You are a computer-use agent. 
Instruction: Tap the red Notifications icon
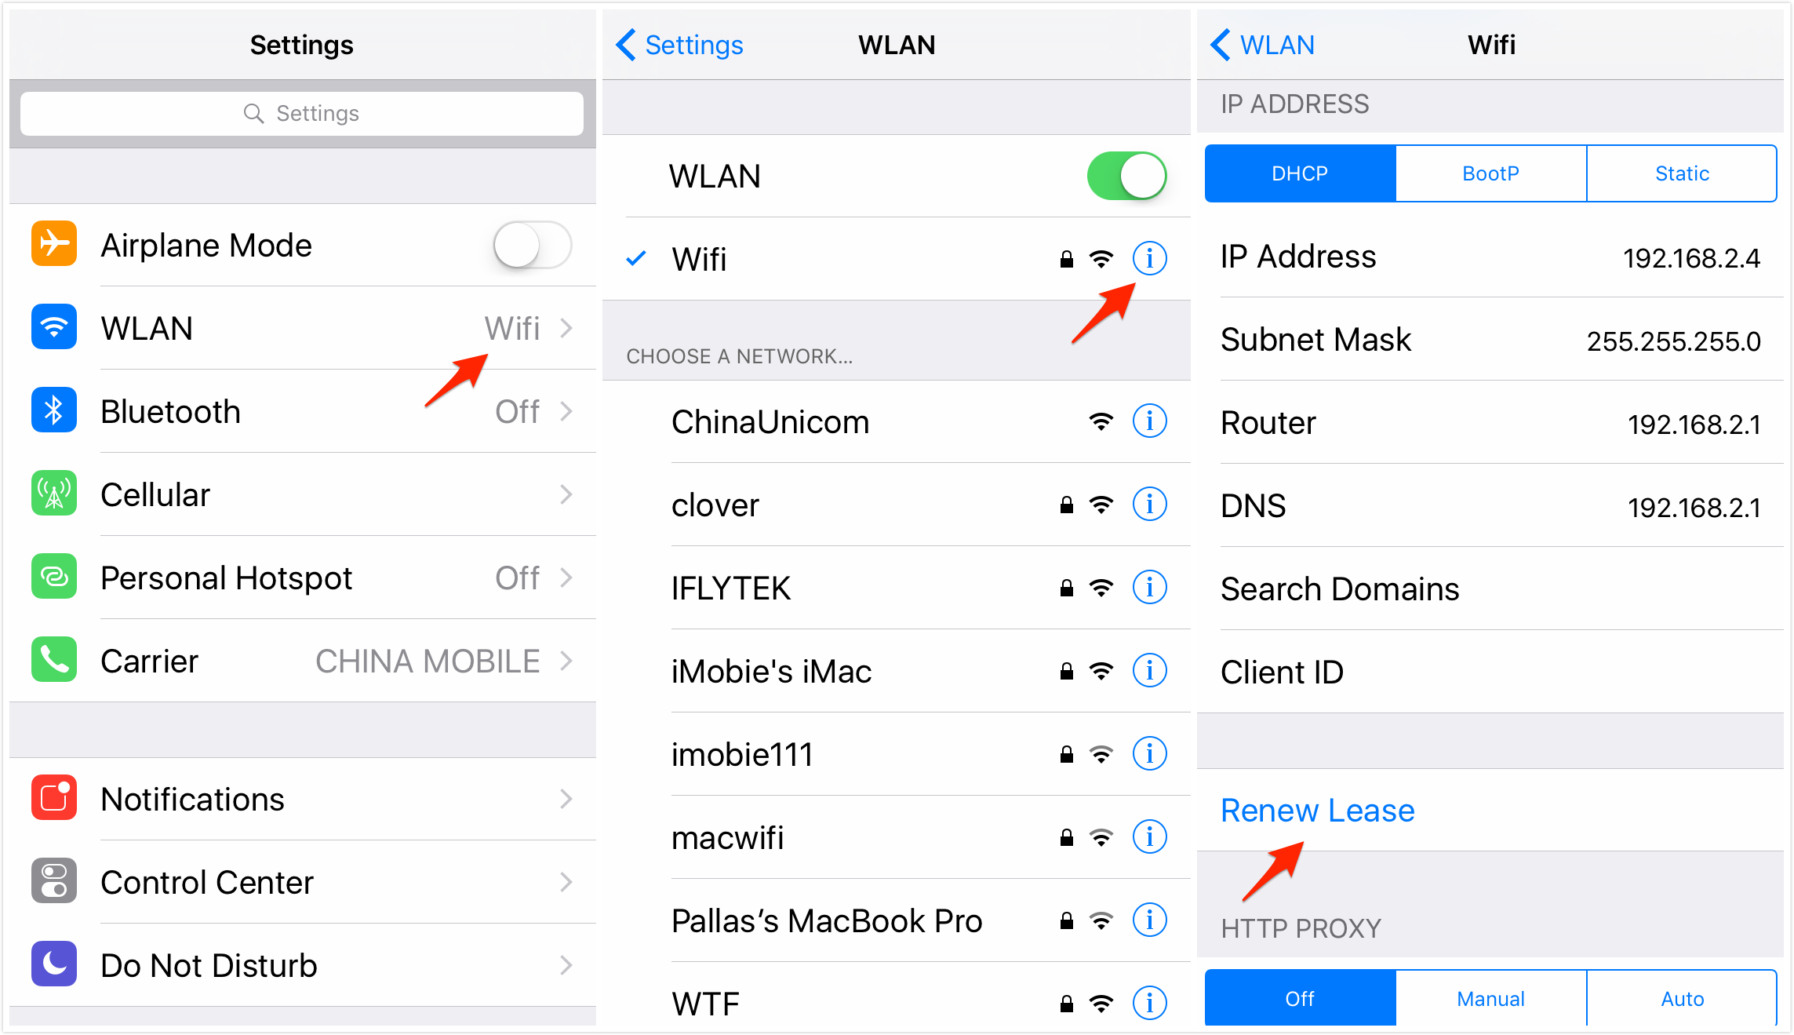[54, 798]
